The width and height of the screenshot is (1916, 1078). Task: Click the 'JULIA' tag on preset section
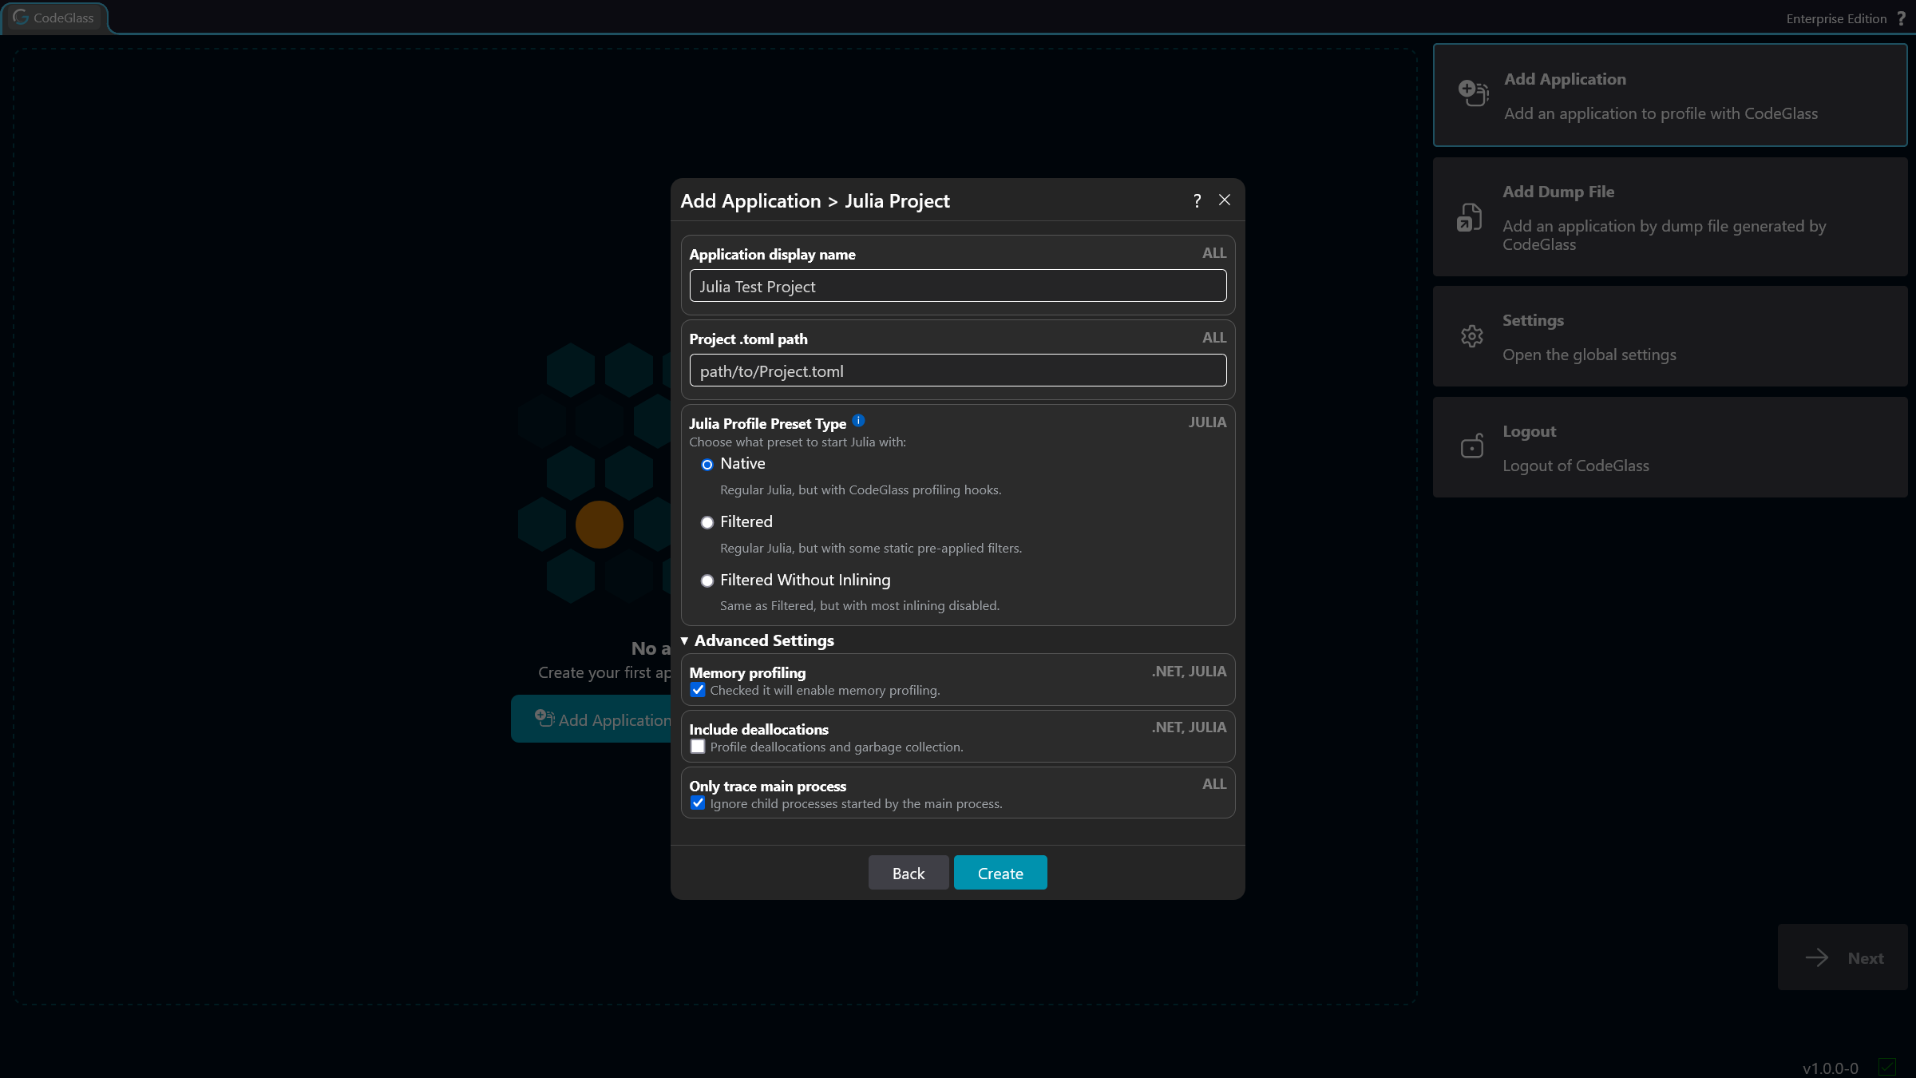(x=1207, y=422)
